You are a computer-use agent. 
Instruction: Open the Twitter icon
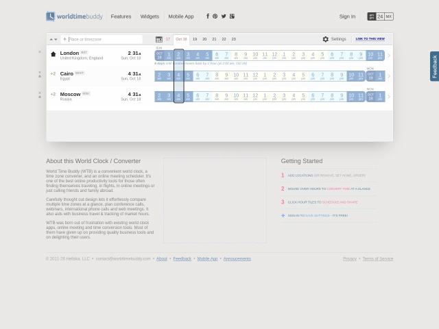tap(224, 16)
